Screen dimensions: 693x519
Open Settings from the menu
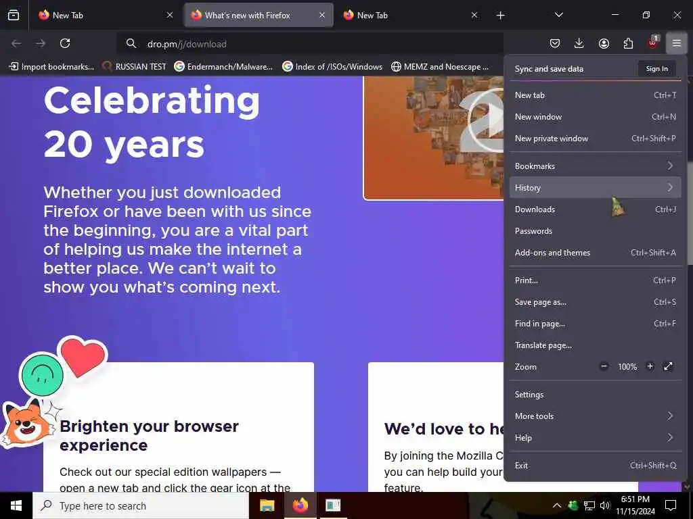pyautogui.click(x=596, y=395)
